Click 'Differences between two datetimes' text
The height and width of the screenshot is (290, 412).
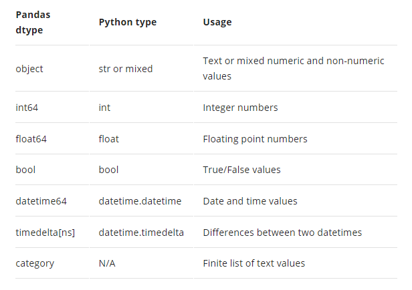282,233
